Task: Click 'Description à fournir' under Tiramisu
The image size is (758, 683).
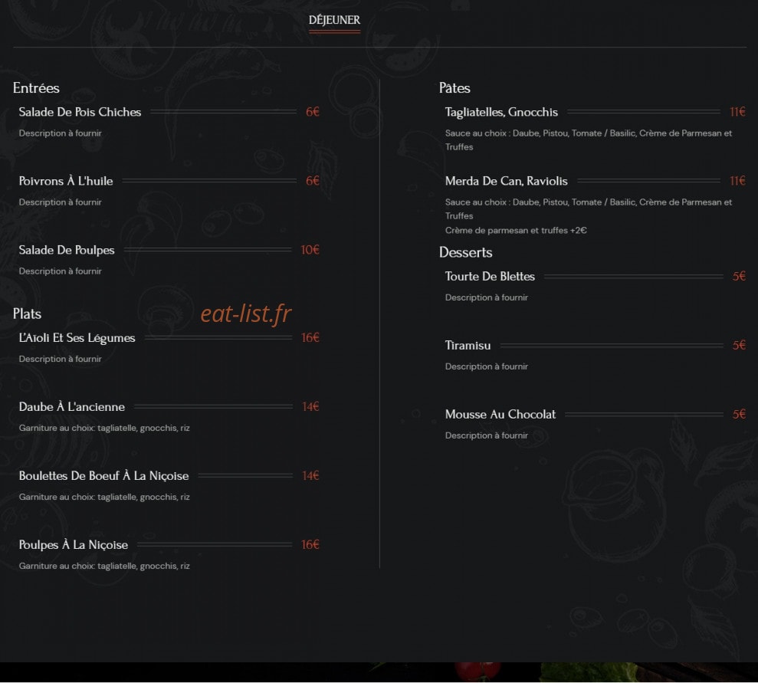Action: pos(487,367)
